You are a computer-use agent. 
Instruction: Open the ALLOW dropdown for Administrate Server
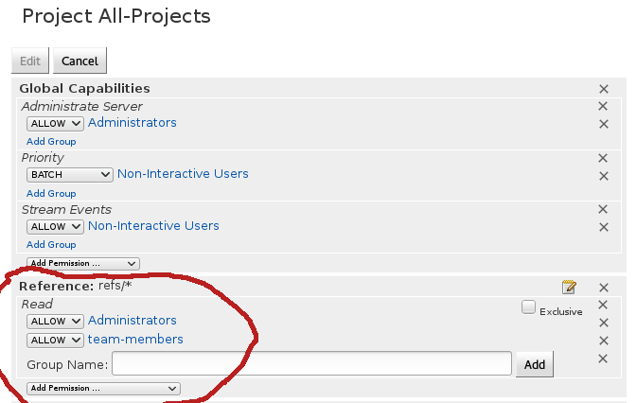click(x=55, y=123)
